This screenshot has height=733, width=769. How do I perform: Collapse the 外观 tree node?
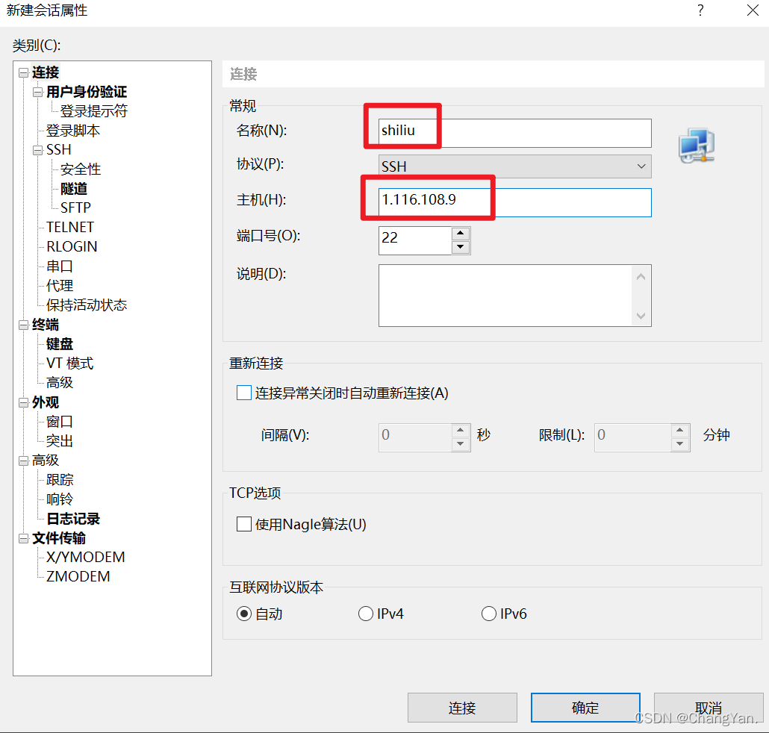(x=23, y=402)
